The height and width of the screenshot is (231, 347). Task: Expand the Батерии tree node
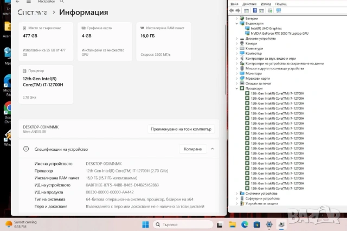point(237,18)
